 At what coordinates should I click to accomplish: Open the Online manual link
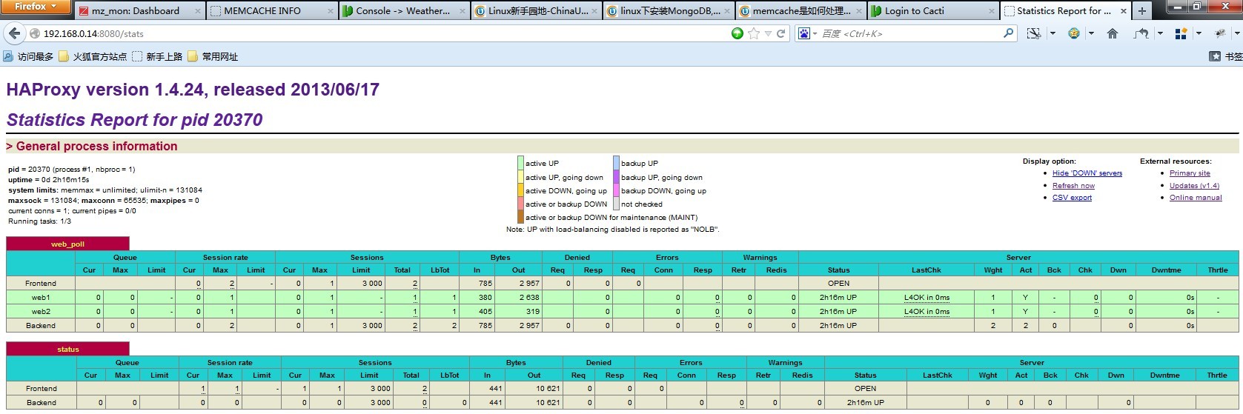1196,198
